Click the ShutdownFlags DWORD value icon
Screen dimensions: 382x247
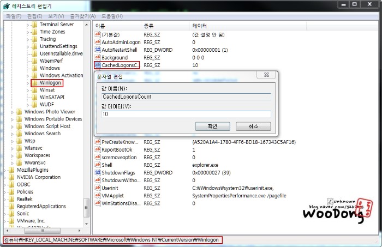[98, 172]
